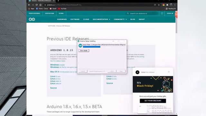Open the Arduino apps grid icon
Viewport: 206px width, 116px height.
coord(162,14)
